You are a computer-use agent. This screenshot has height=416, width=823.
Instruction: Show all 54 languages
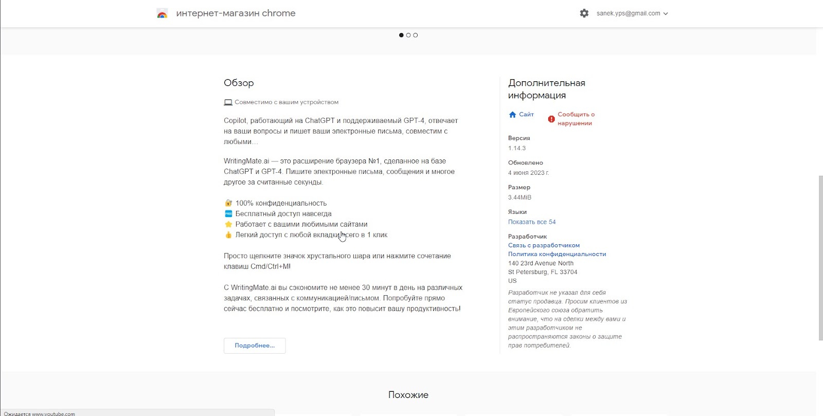click(532, 222)
